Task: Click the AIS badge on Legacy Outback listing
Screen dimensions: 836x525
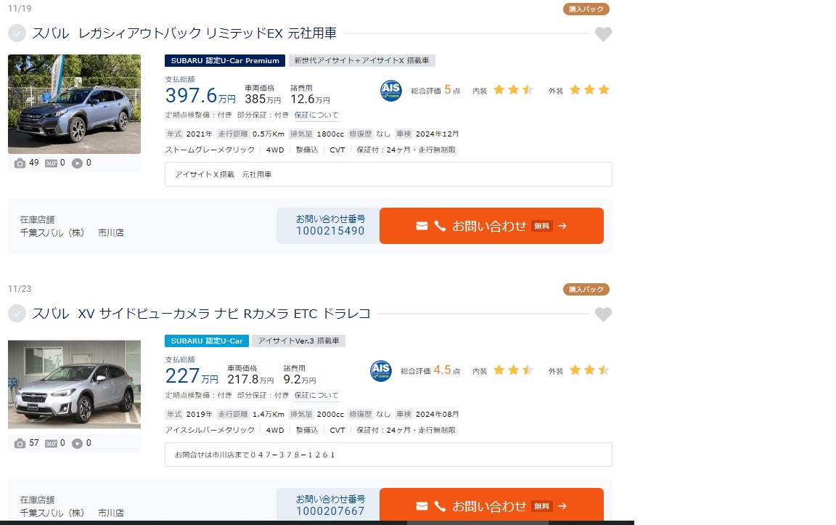Action: pyautogui.click(x=391, y=90)
